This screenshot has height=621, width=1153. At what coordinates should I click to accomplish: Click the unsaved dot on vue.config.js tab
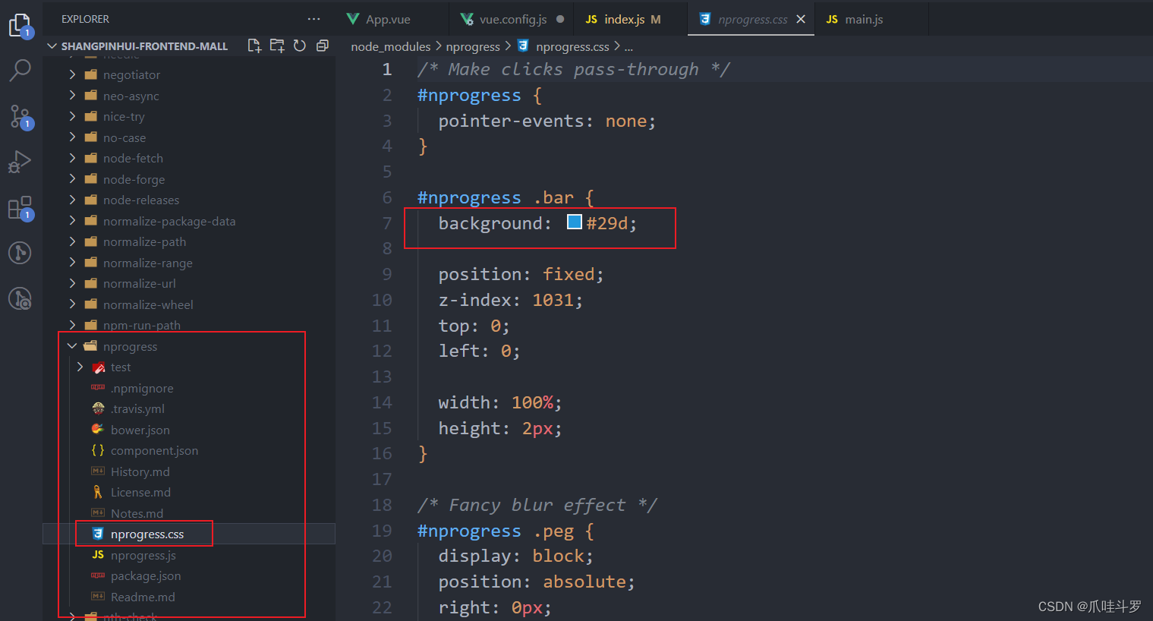[560, 19]
